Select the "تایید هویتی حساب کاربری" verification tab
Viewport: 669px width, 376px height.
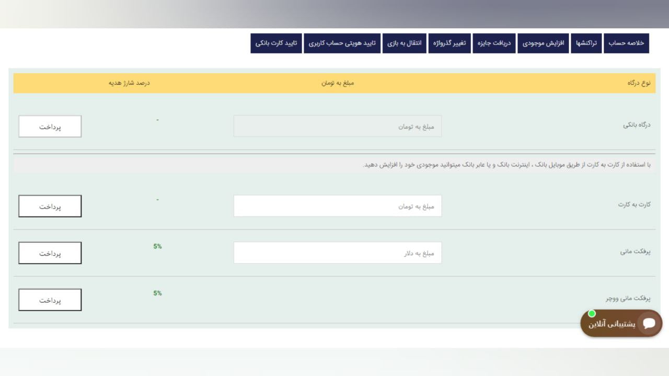tap(342, 43)
